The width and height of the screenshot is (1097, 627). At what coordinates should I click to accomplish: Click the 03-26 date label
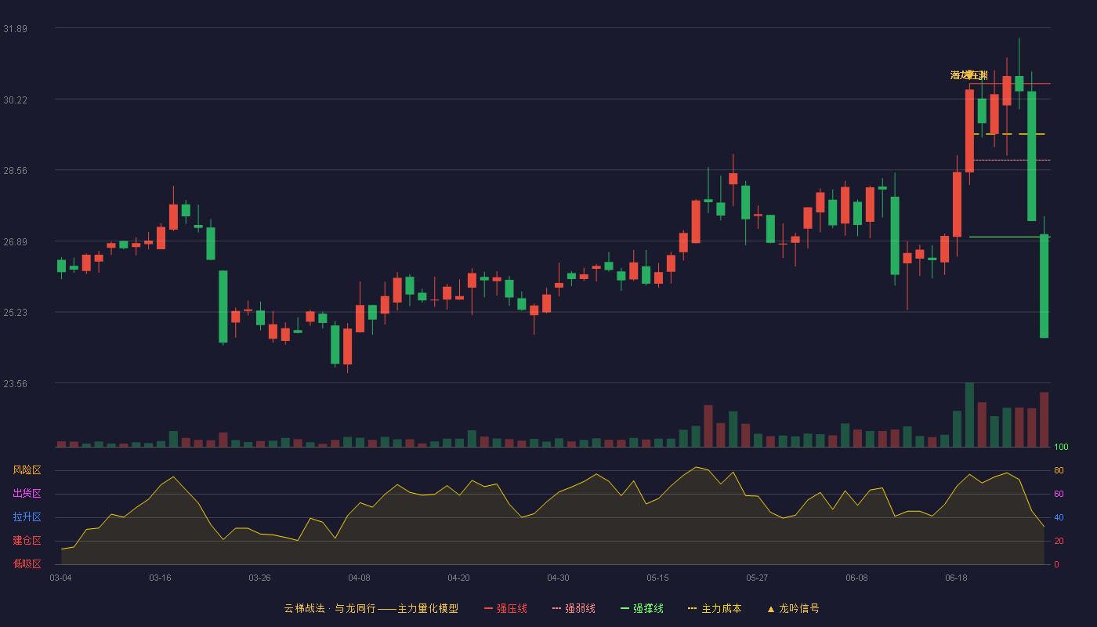tap(259, 578)
